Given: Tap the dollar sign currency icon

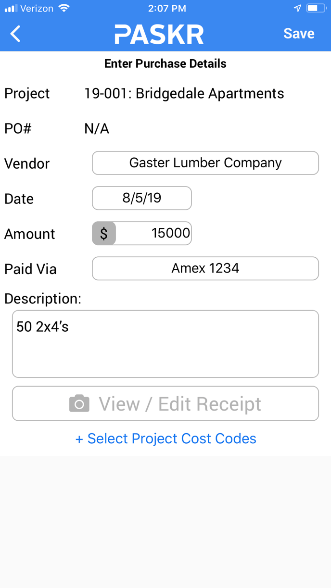Looking at the screenshot, I should click(x=104, y=234).
